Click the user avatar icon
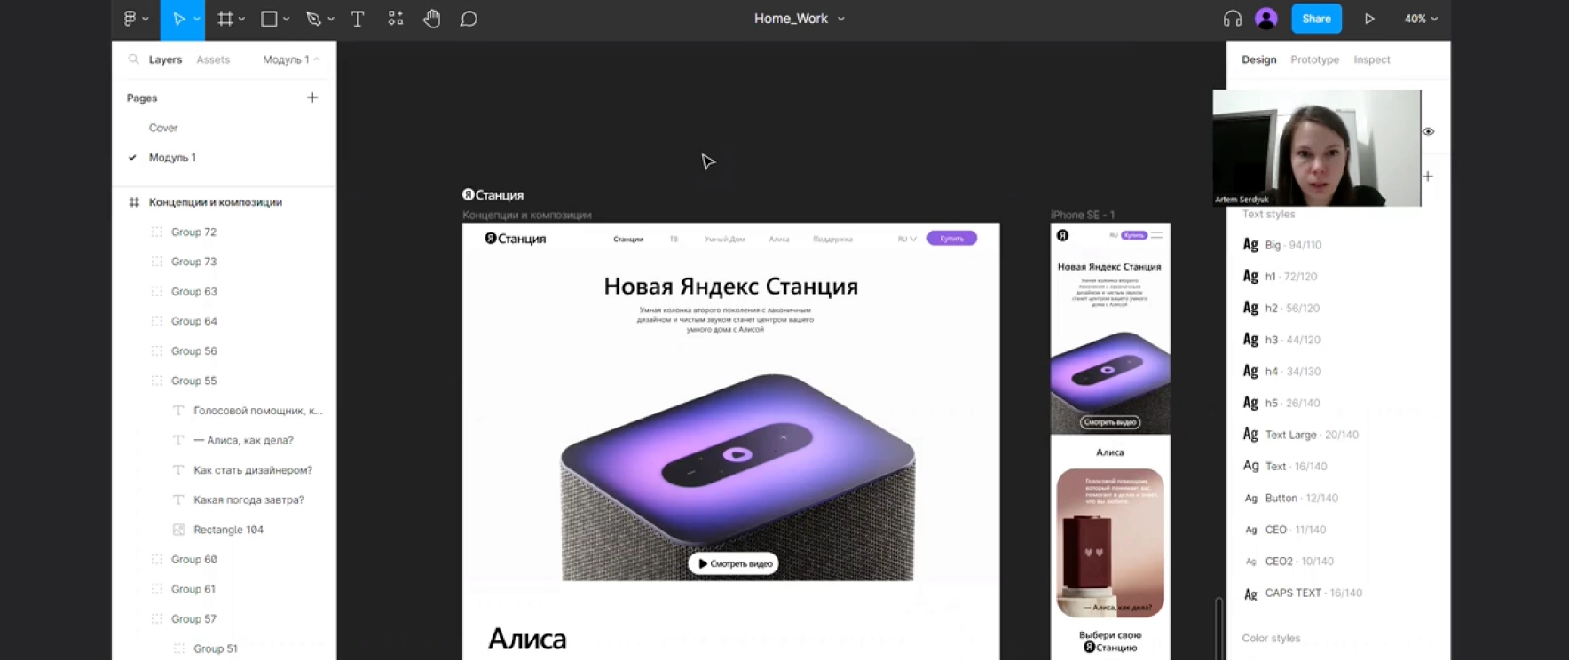The width and height of the screenshot is (1569, 660). pyautogui.click(x=1266, y=19)
